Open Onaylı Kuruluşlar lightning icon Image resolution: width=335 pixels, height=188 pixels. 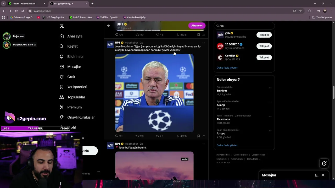click(x=62, y=118)
